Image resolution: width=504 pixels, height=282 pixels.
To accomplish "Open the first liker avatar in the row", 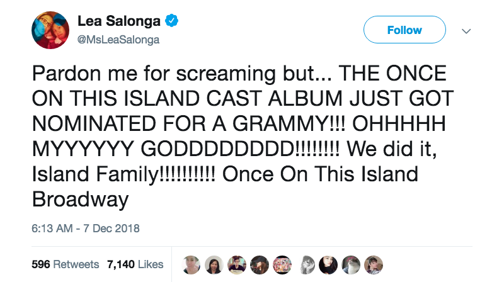I will pos(191,265).
